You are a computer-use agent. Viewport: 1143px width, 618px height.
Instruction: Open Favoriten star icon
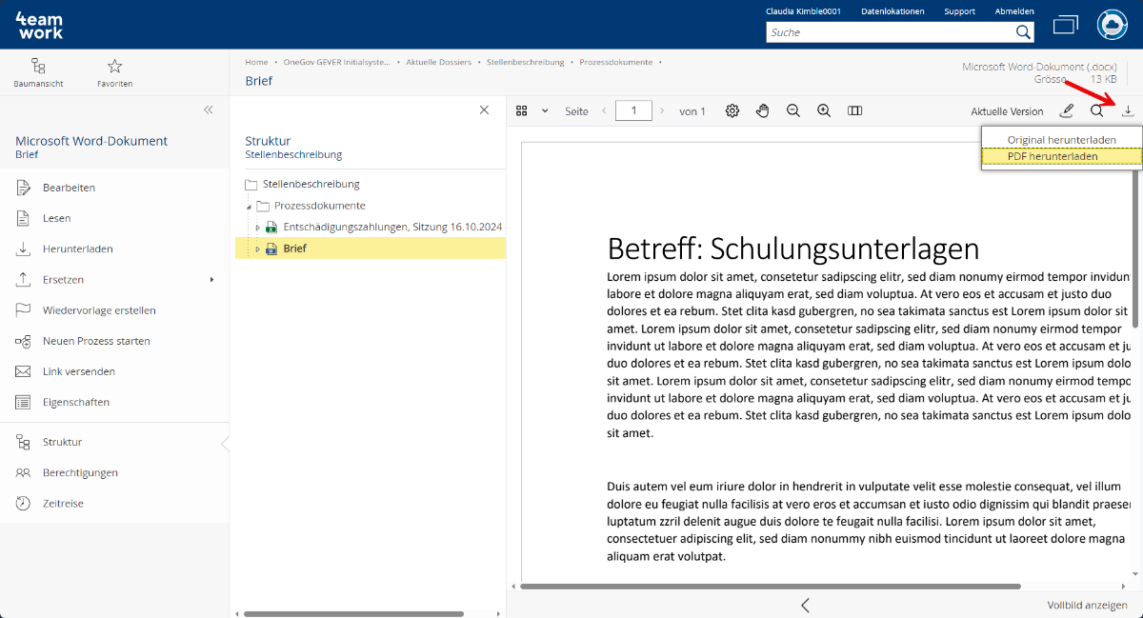tap(114, 66)
